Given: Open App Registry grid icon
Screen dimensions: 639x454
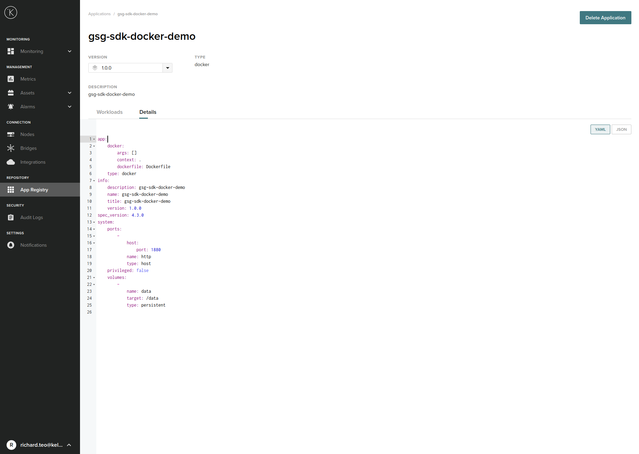Looking at the screenshot, I should (x=11, y=190).
